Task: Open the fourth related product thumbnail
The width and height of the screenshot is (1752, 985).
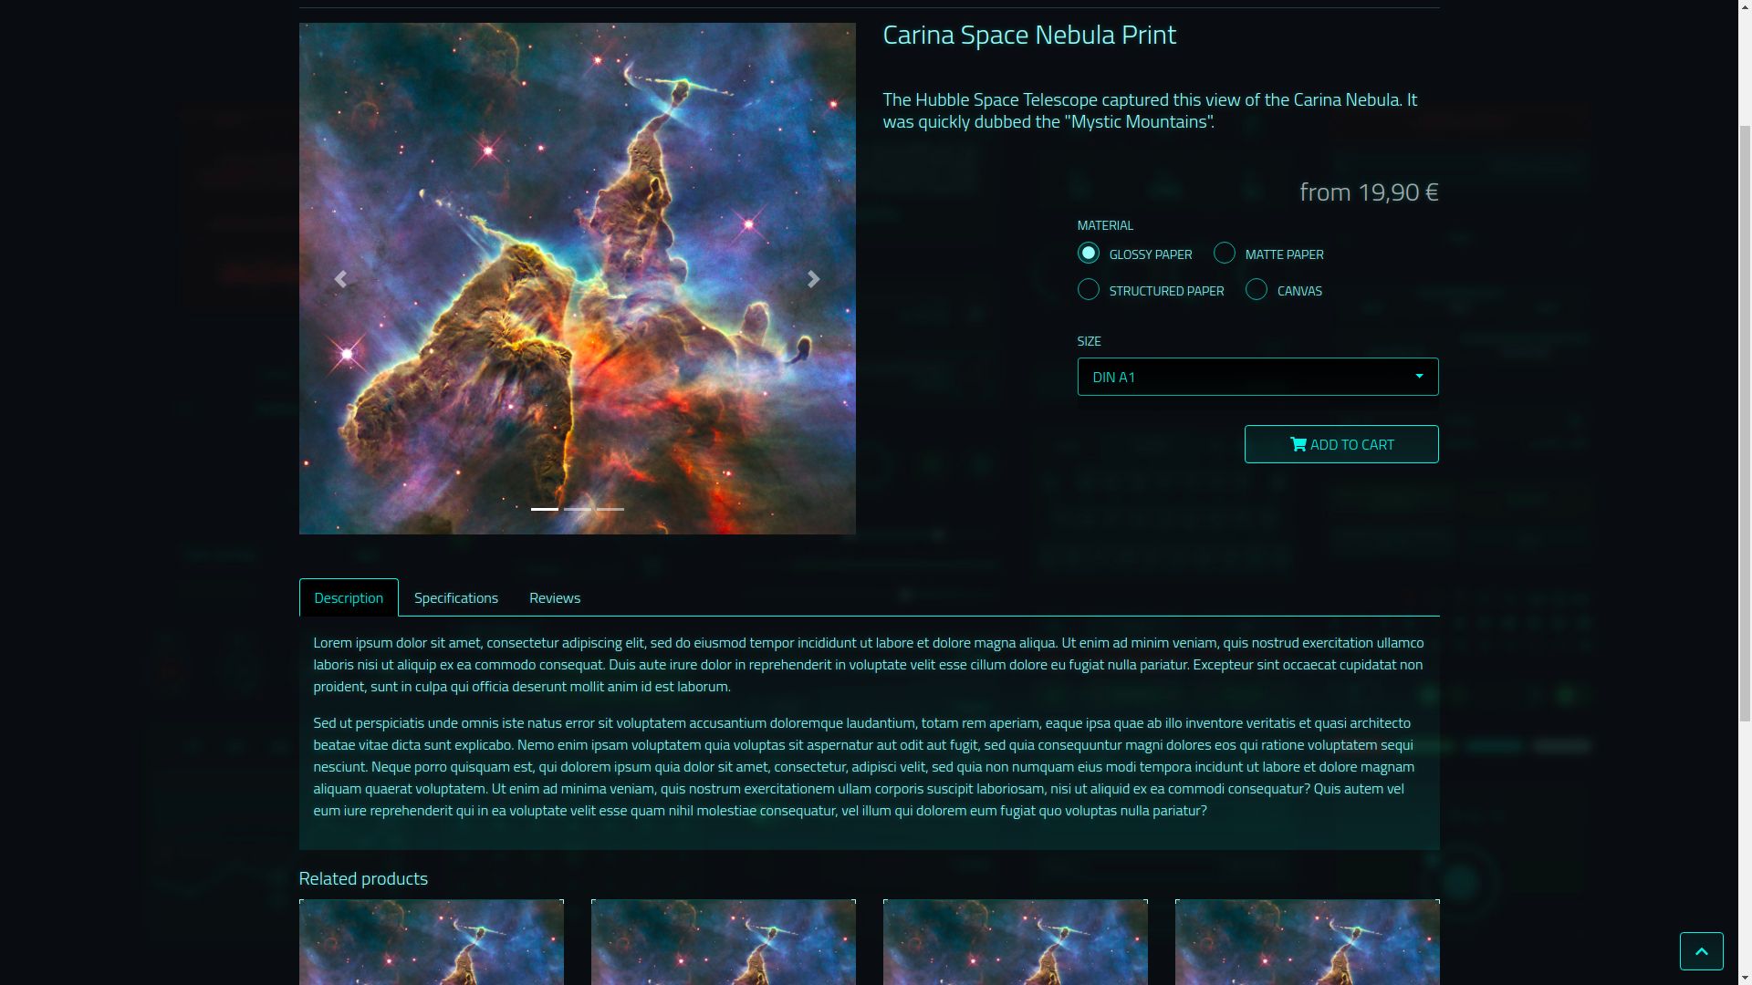Action: coord(1308,942)
